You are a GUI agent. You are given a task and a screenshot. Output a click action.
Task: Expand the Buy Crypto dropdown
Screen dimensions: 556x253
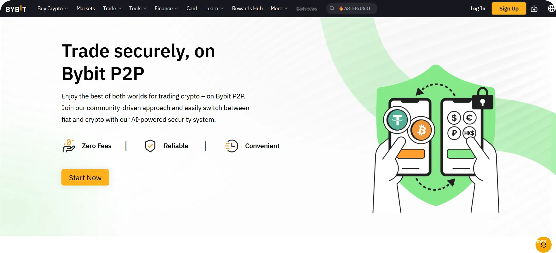[53, 8]
